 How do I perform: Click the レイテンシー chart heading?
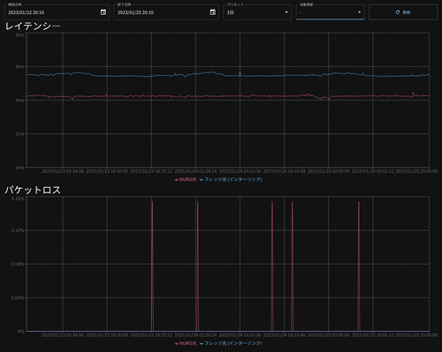[33, 26]
